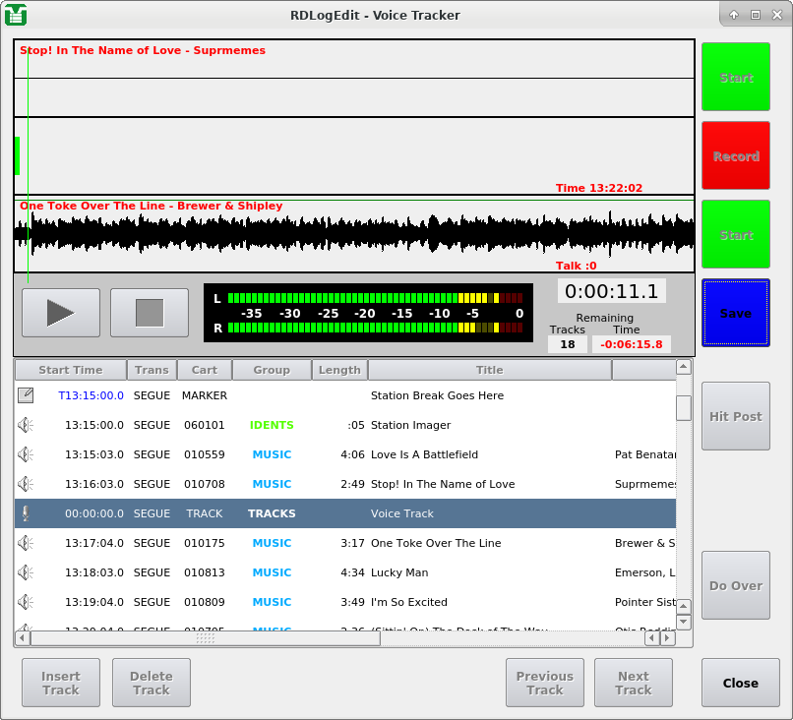Click the speaker icon beside I'm So Excited

(x=26, y=602)
